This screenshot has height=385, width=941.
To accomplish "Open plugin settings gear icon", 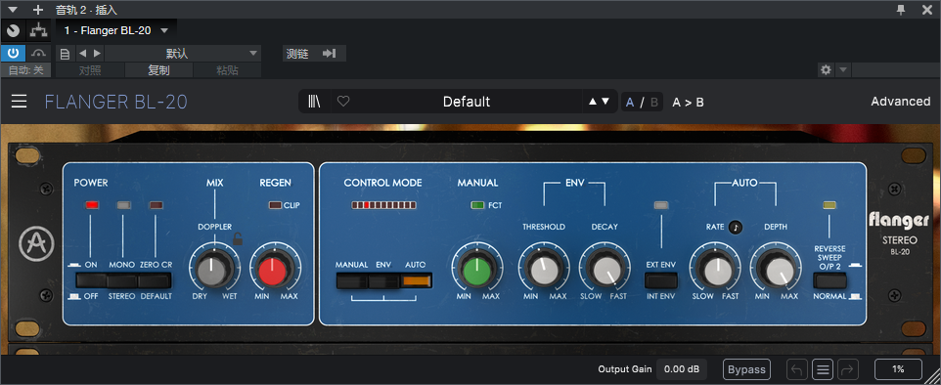I will tap(826, 70).
